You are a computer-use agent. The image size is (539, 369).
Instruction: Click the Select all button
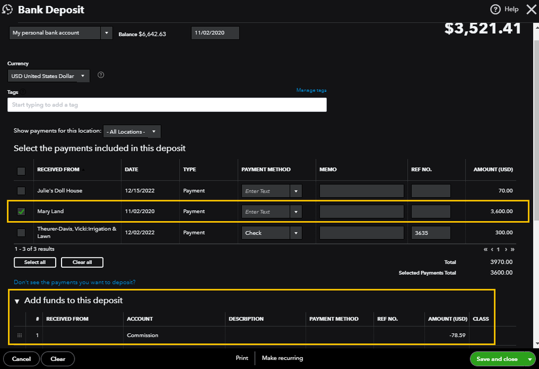(35, 262)
